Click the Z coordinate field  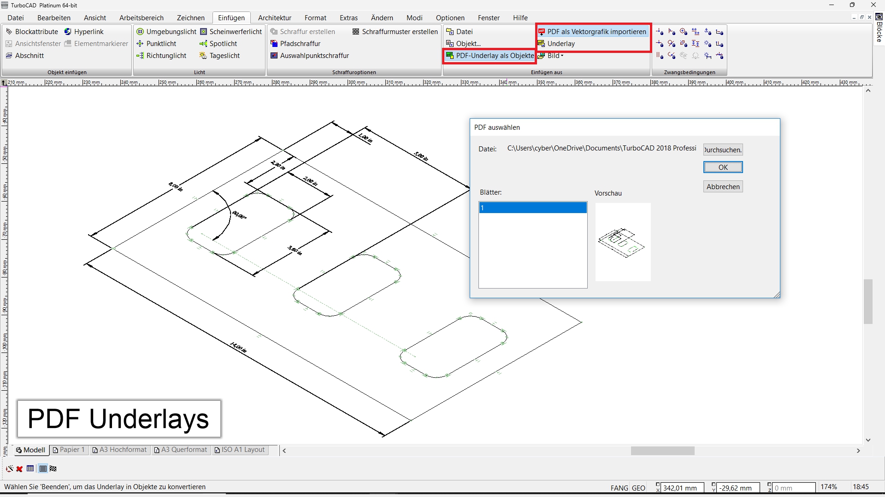click(794, 488)
